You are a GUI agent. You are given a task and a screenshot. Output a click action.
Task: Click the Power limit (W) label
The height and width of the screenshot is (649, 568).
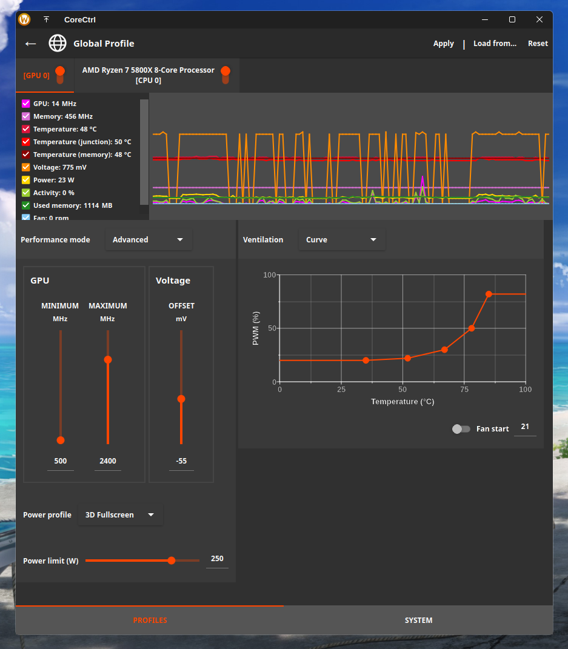[x=51, y=561]
